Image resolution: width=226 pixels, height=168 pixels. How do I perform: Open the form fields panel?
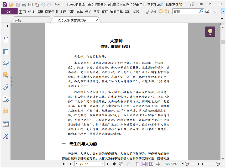tap(6, 124)
